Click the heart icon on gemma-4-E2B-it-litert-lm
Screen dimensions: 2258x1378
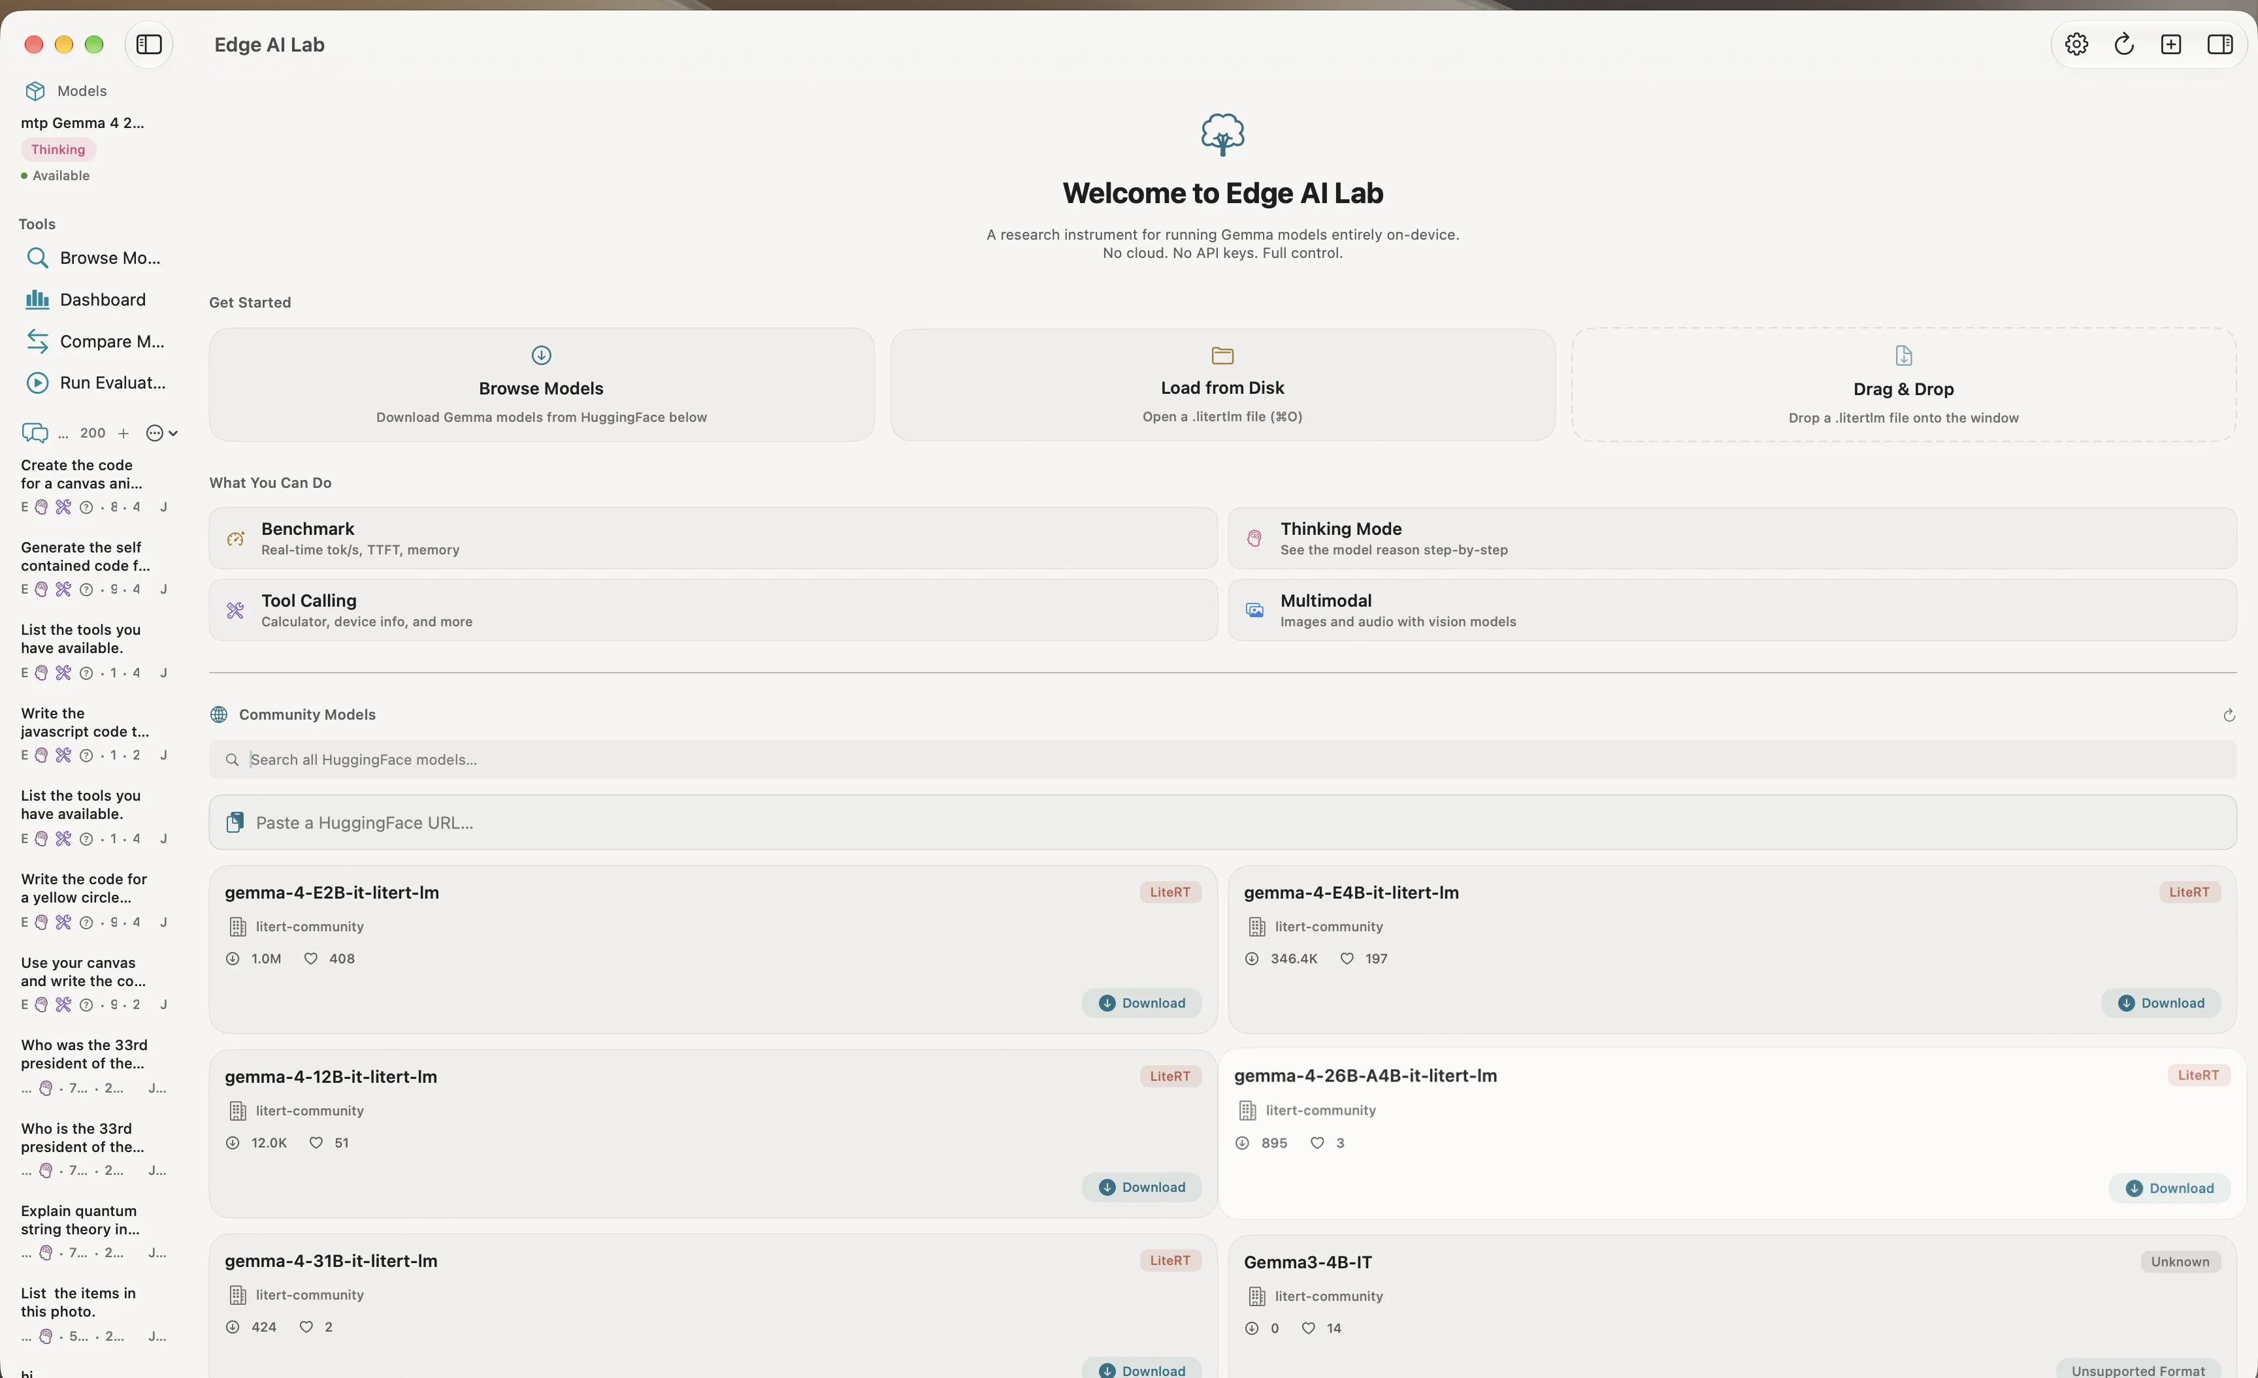click(x=310, y=958)
